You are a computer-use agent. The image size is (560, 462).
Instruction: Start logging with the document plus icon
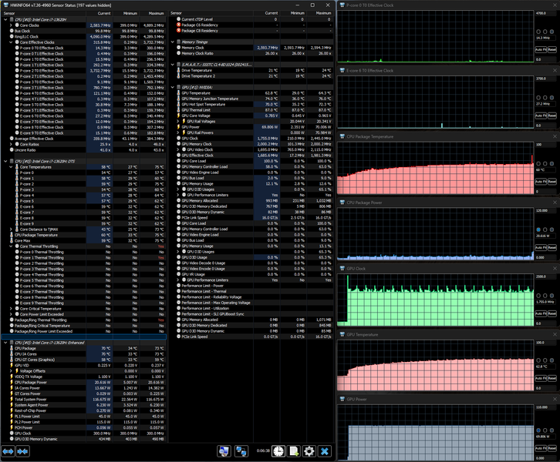tap(294, 451)
